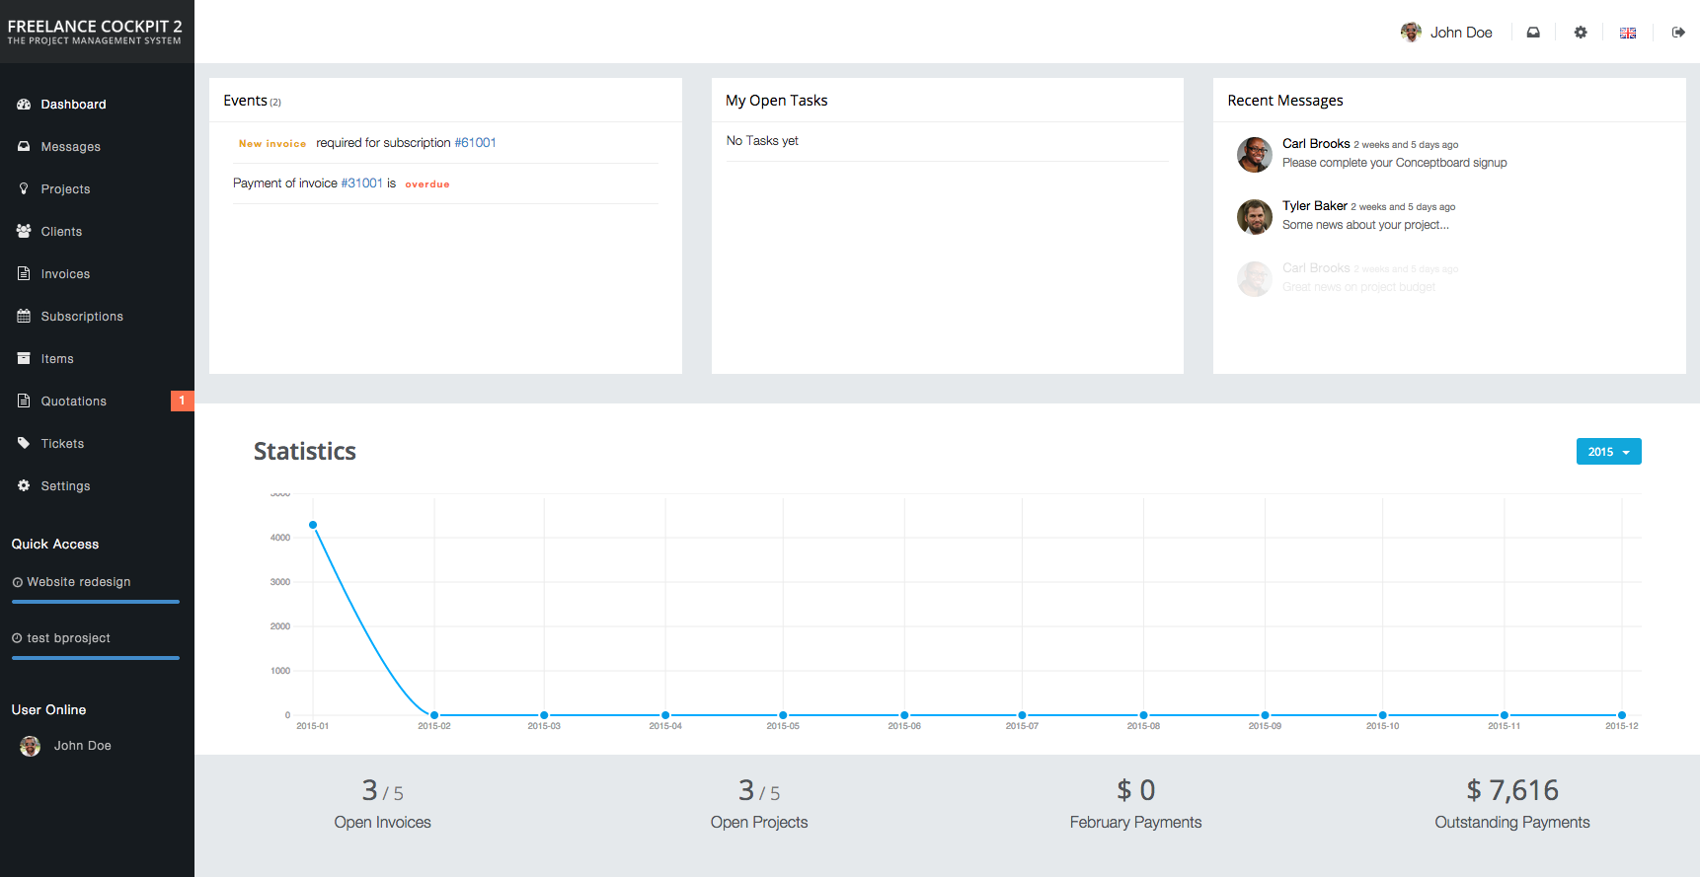Screen dimensions: 1700x877
Task: Open Website redesign quick access project
Action: pyautogui.click(x=78, y=582)
